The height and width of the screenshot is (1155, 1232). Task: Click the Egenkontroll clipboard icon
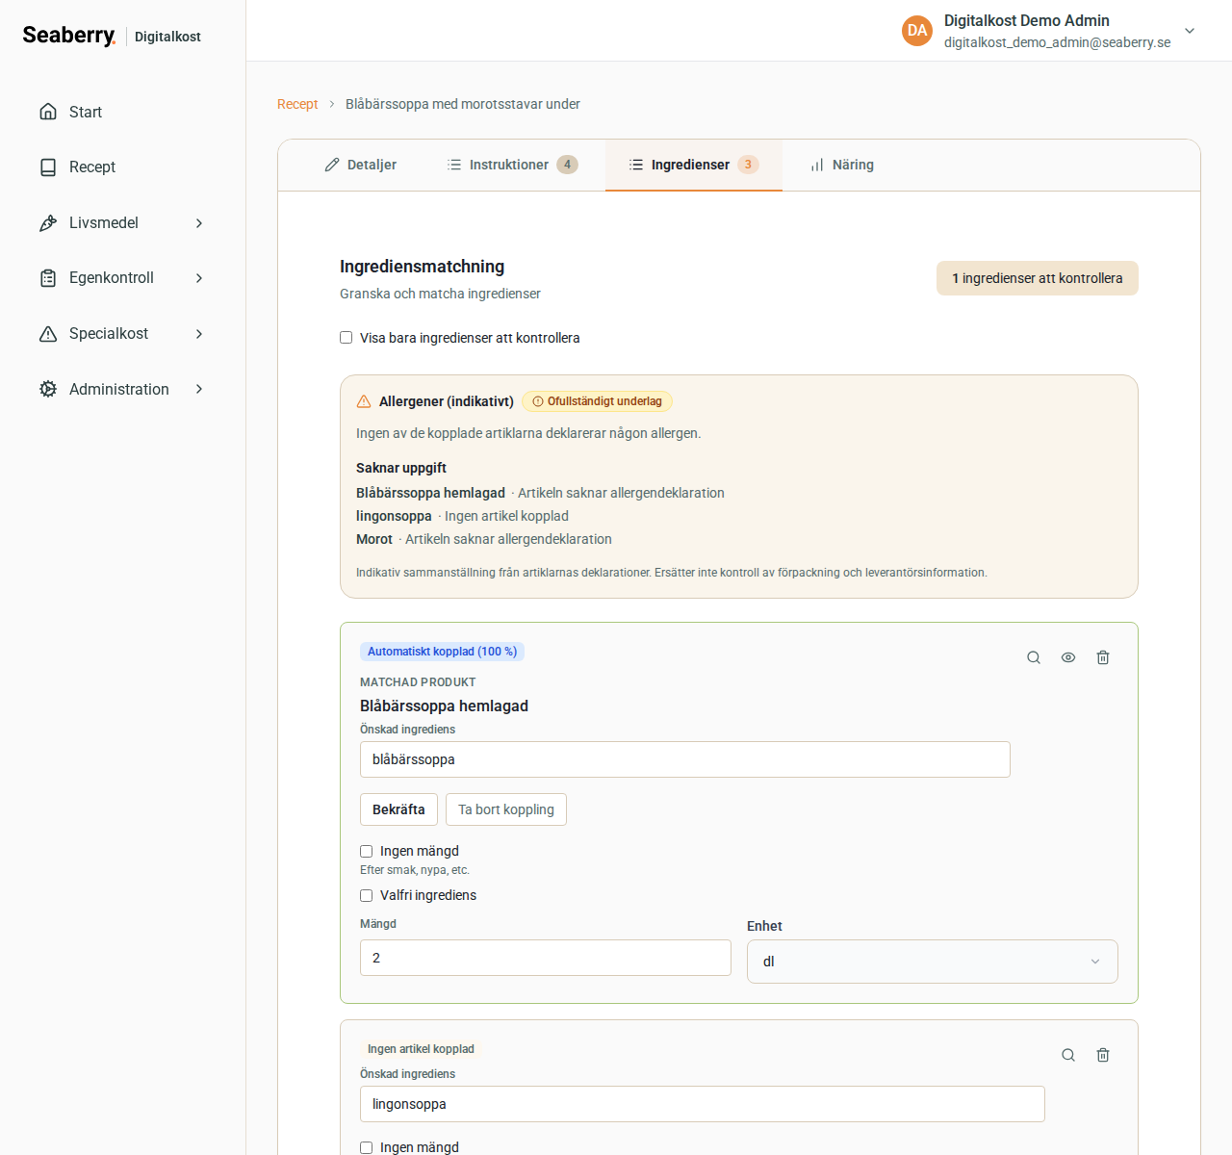click(x=48, y=278)
